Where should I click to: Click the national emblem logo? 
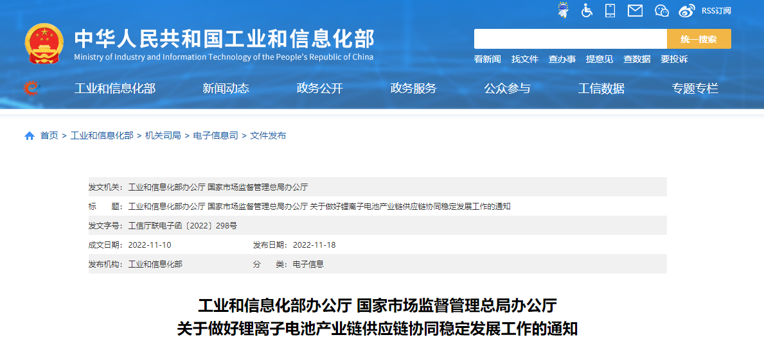tap(44, 44)
